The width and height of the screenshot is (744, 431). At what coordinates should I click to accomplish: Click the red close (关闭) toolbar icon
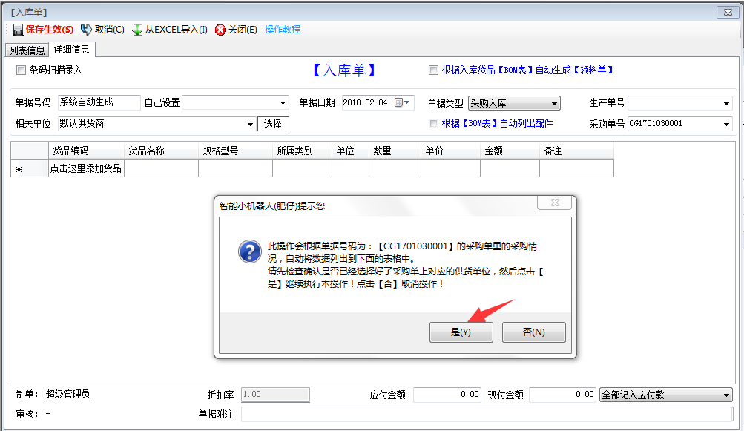click(x=220, y=30)
